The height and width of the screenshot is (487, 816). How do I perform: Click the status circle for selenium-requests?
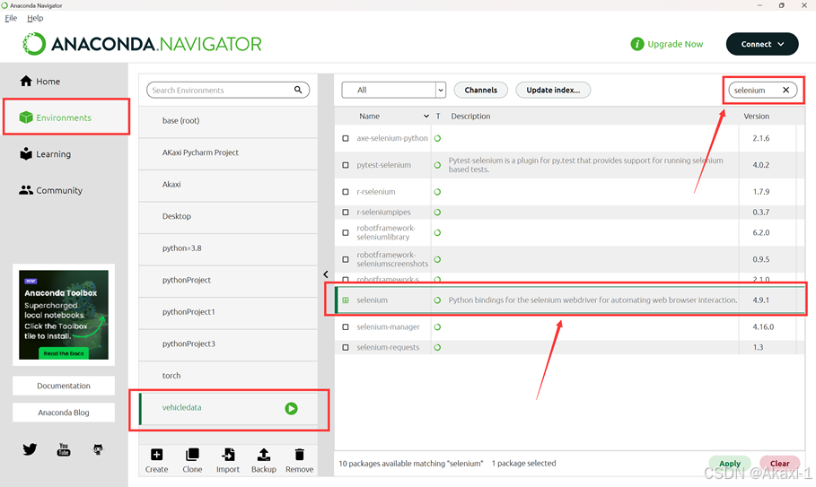point(437,347)
